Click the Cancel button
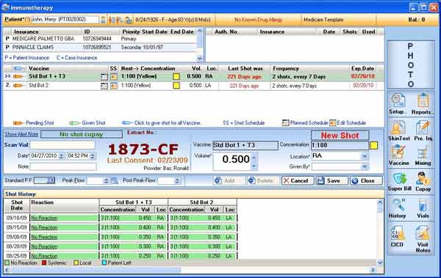The image size is (441, 278). [298, 180]
